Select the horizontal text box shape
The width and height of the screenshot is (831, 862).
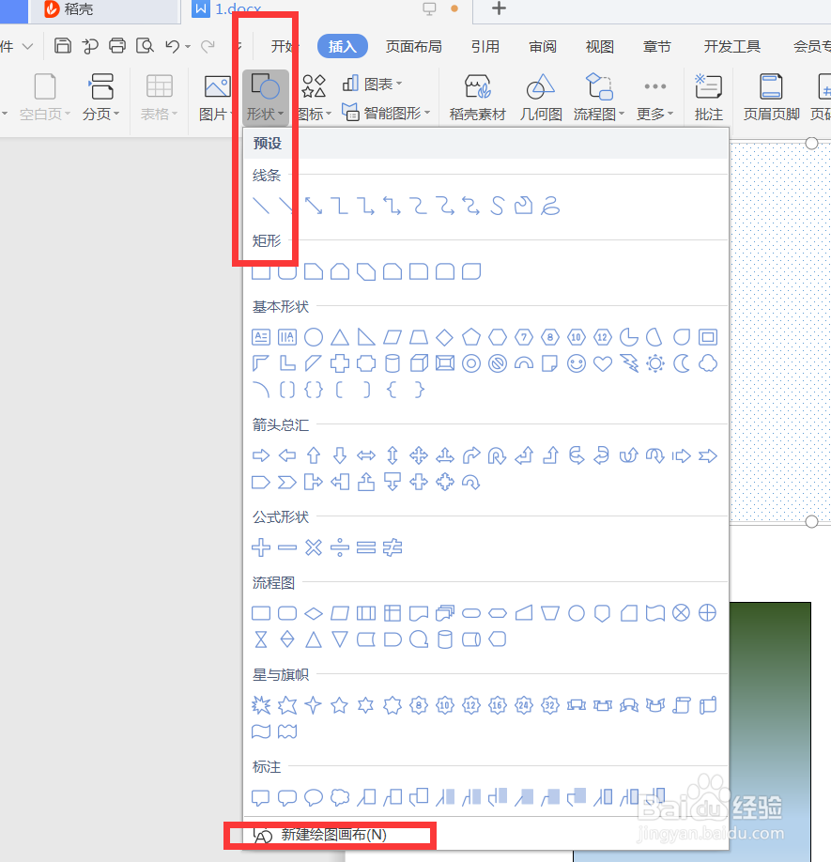coord(260,337)
